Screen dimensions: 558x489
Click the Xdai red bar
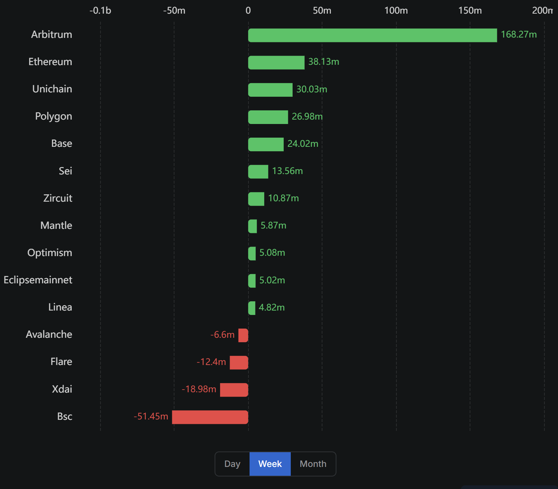click(x=234, y=390)
